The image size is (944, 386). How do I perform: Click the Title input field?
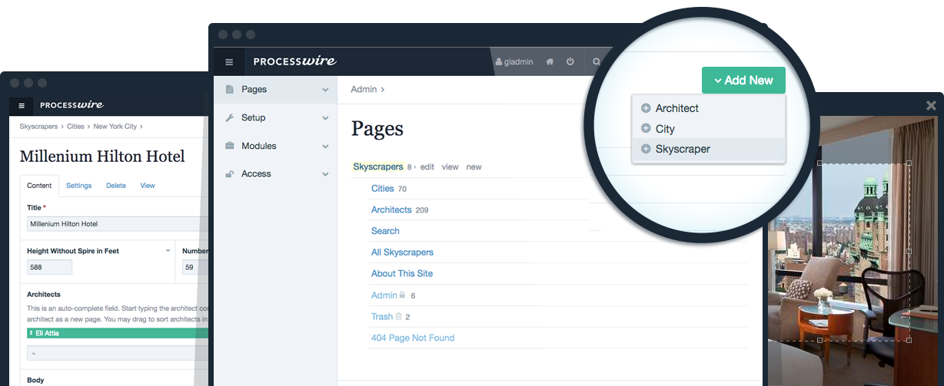[115, 224]
